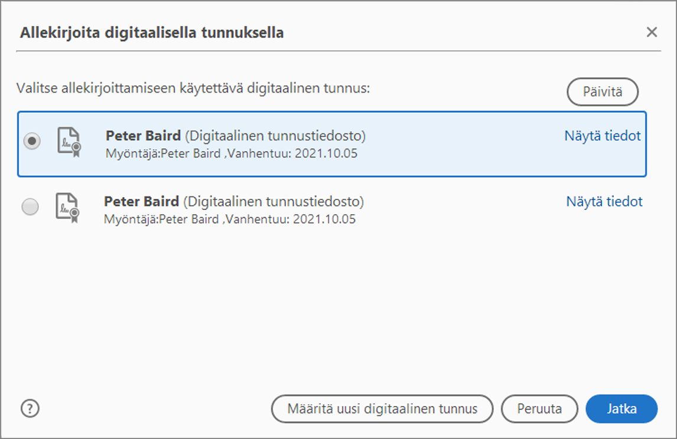The height and width of the screenshot is (439, 677).
Task: Click the highlighted digital ID row
Action: 295,143
